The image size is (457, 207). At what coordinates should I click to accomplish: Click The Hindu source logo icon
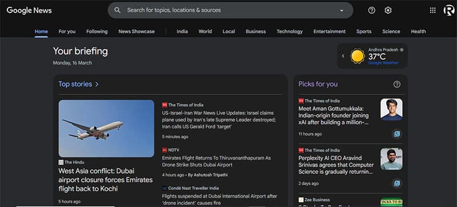pyautogui.click(x=61, y=162)
